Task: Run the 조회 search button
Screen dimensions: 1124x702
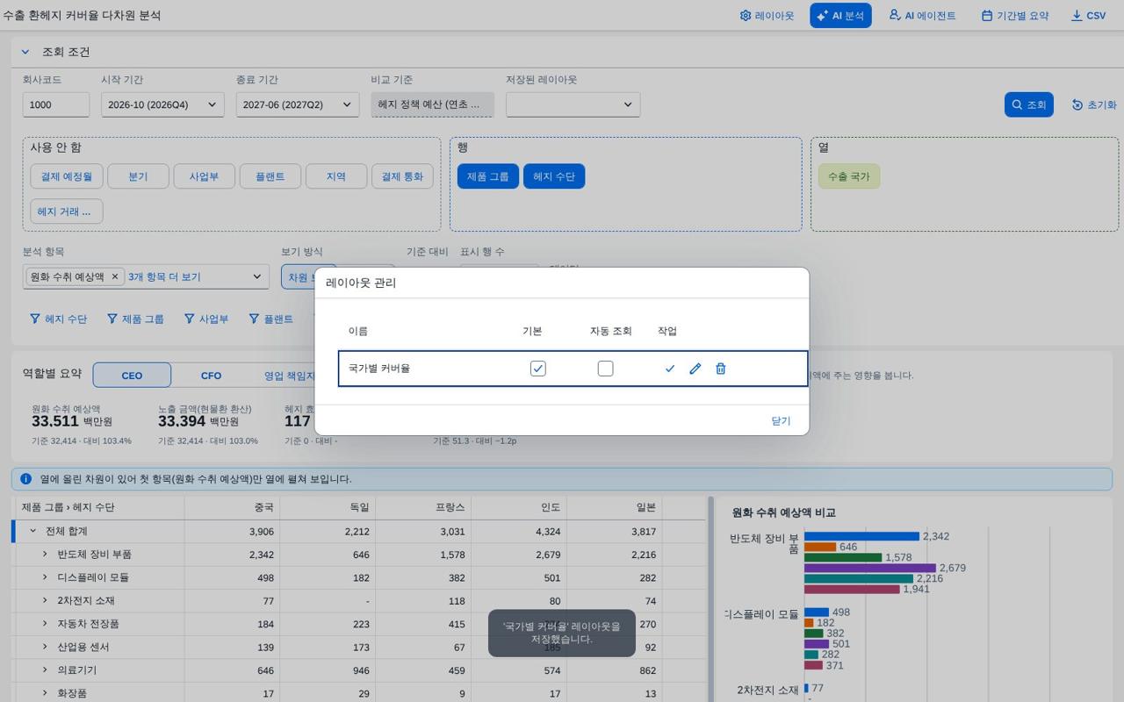Action: [x=1028, y=104]
